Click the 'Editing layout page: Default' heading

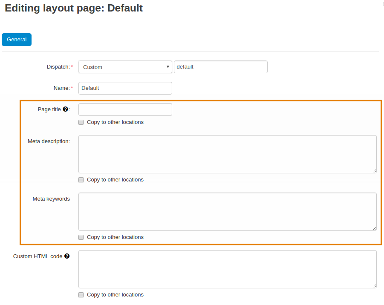(74, 8)
